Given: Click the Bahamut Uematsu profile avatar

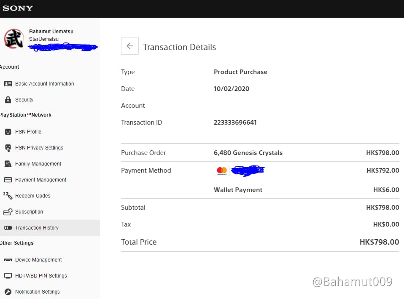Looking at the screenshot, I should (13, 39).
